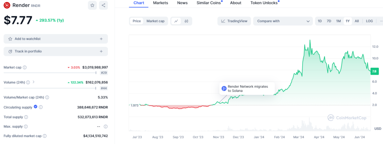Click the TradingView button
Image resolution: width=383 pixels, height=144 pixels.
[234, 21]
